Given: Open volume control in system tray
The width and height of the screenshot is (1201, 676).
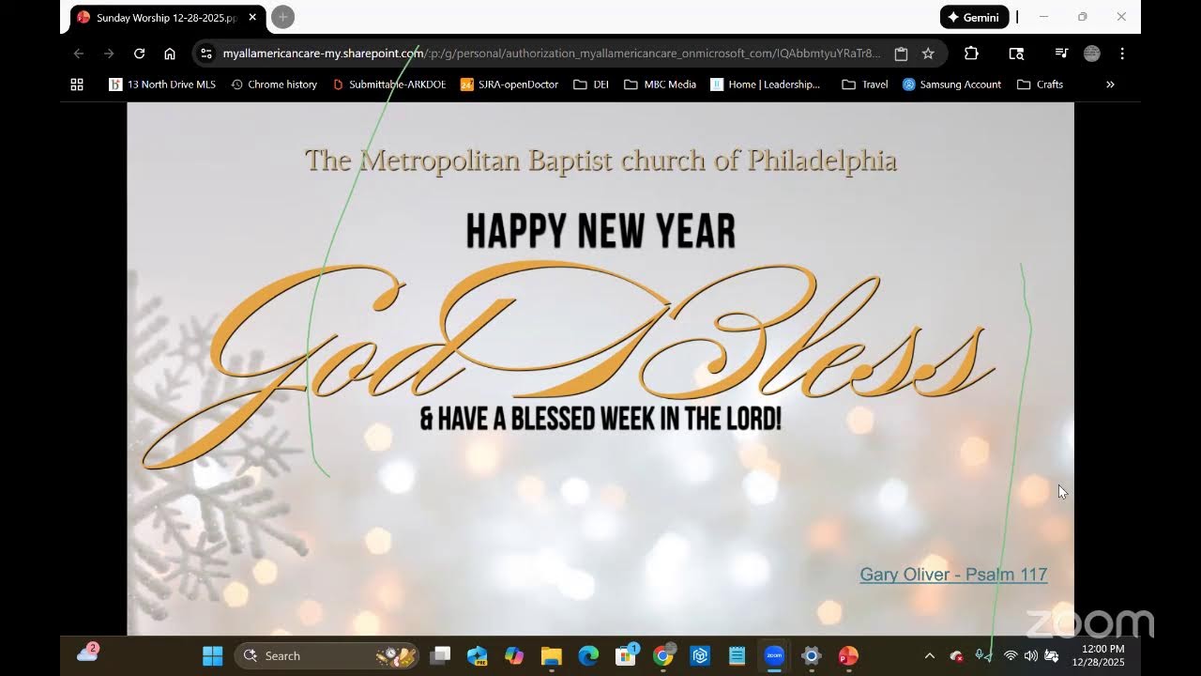Looking at the screenshot, I should [x=1030, y=655].
